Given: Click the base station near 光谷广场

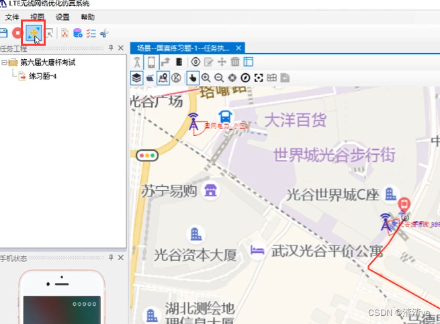Looking at the screenshot, I should pos(193,122).
